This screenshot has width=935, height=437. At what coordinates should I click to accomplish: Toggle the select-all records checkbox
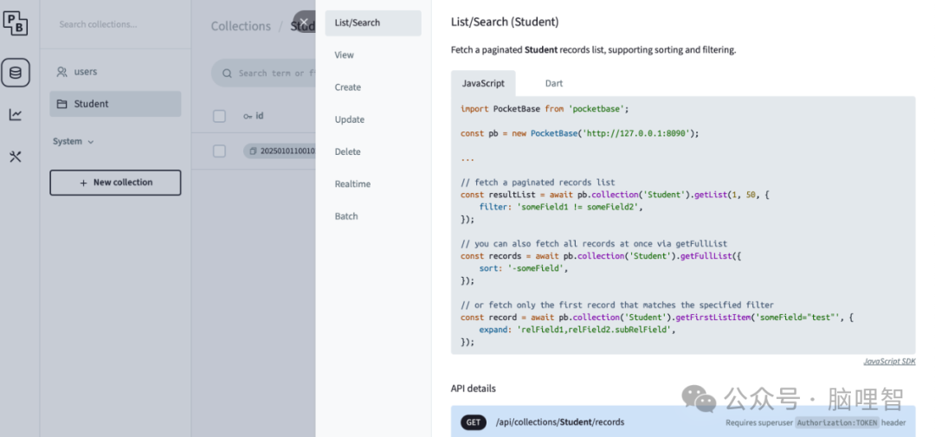220,116
